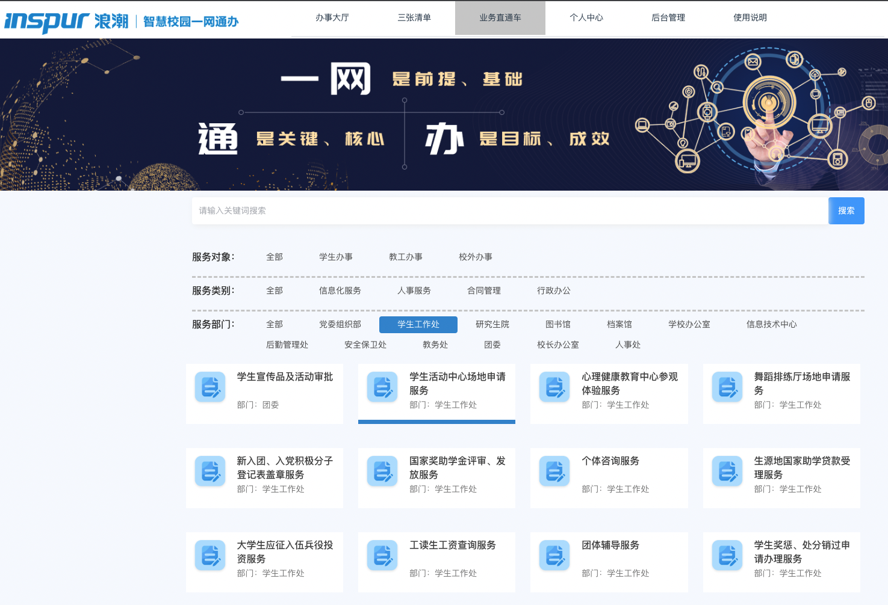The width and height of the screenshot is (888, 605).
Task: Click the 个体咨询服务 document icon
Action: click(554, 471)
